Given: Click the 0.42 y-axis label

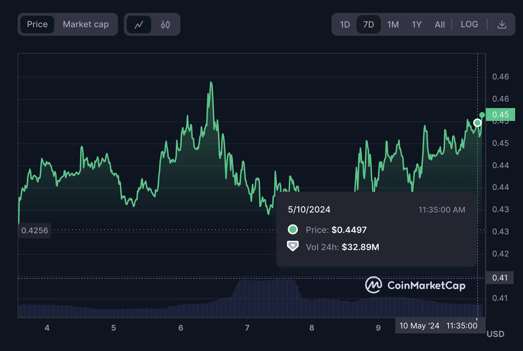Looking at the screenshot, I should 500,253.
